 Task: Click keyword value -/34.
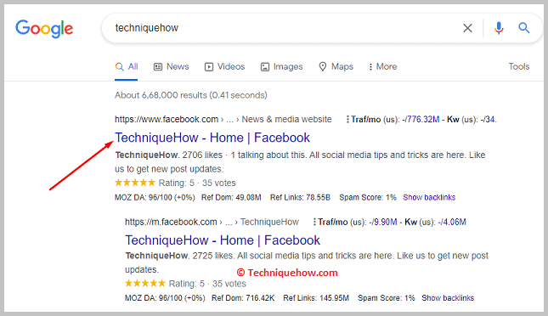[489, 120]
